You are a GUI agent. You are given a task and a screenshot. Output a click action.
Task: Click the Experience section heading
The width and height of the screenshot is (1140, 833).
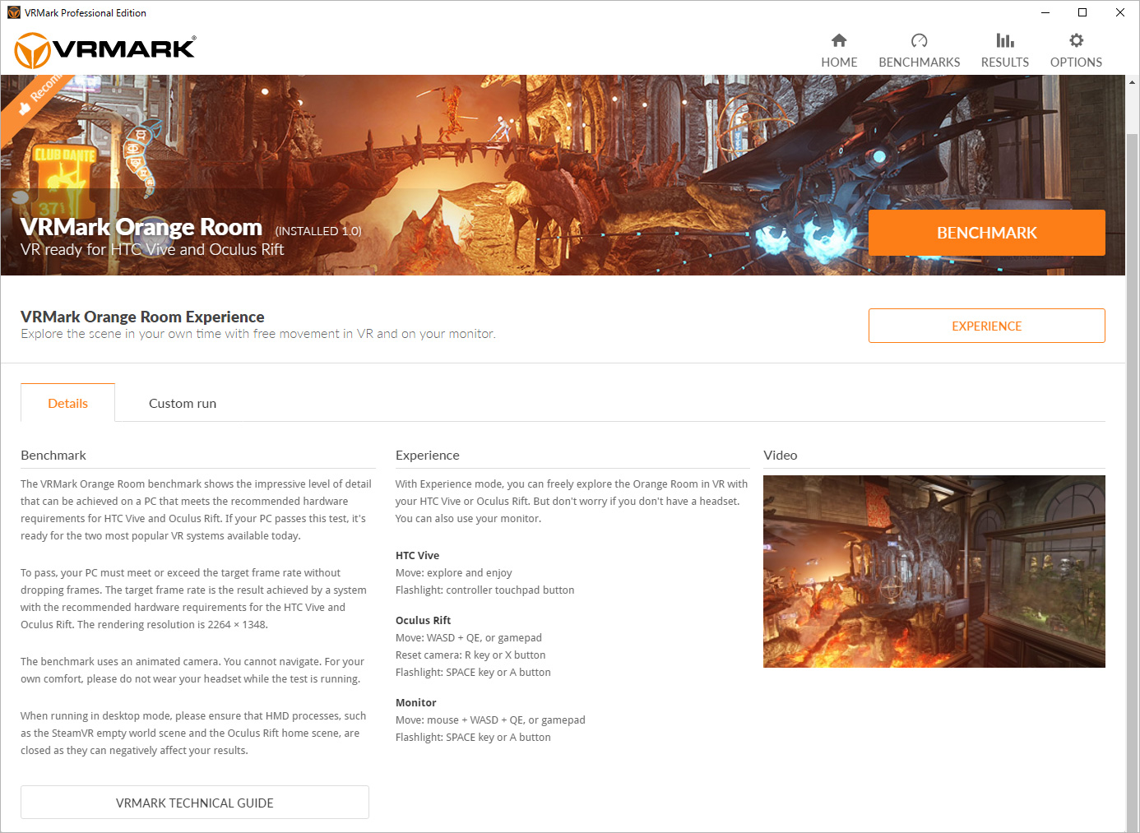(x=428, y=455)
